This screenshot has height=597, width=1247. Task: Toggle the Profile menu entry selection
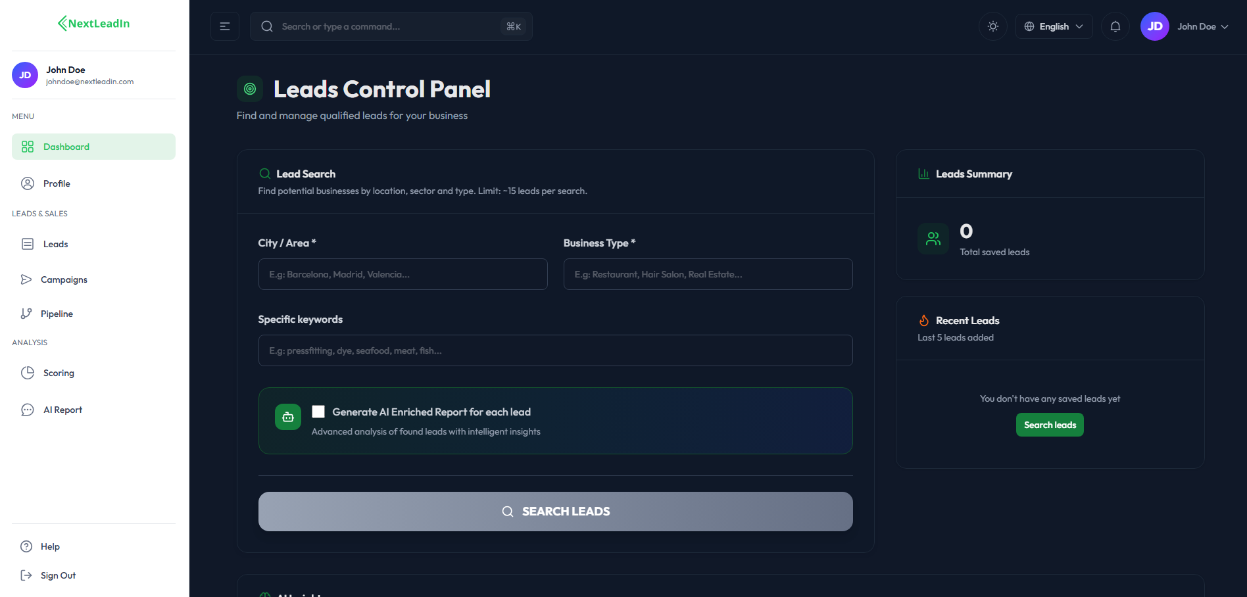click(x=57, y=183)
